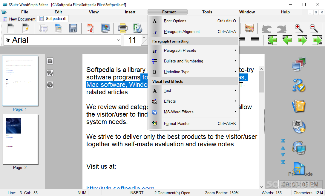Open the Arial font name dropdown
Viewport: 325px width, 196px height.
tap(119, 40)
